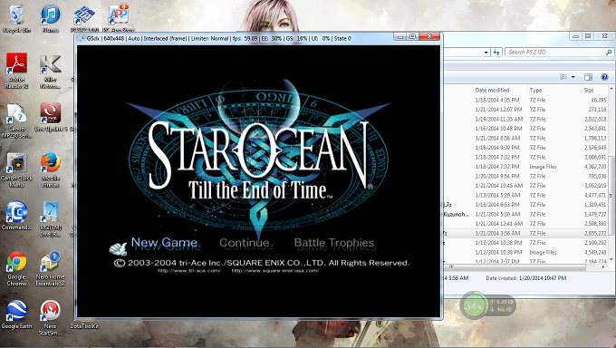Choose Battle Trophies on title screen
This screenshot has height=348, width=616.
334,243
